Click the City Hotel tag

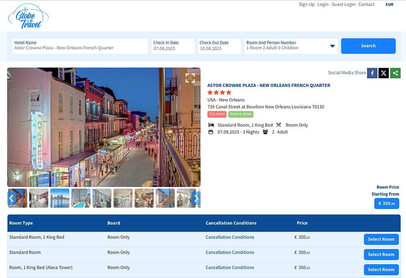(x=217, y=114)
